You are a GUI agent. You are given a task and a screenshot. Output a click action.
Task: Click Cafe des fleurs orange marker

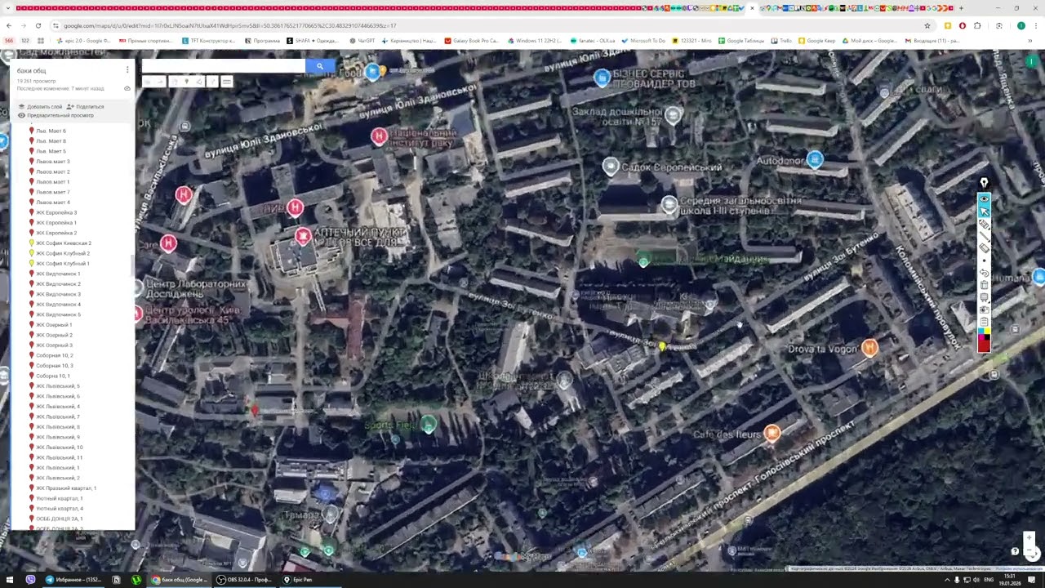pyautogui.click(x=772, y=433)
